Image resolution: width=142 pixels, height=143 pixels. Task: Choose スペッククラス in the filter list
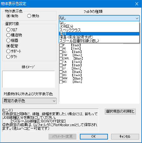tap(99, 30)
